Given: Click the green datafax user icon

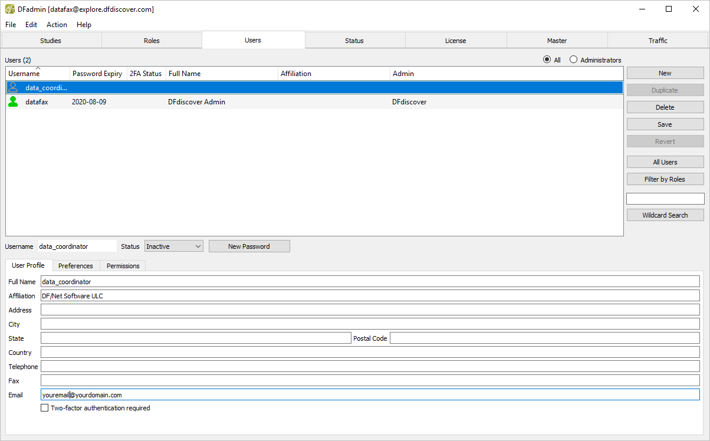Looking at the screenshot, I should [13, 102].
